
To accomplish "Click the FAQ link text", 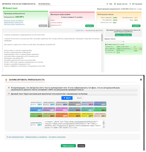I will 111,4.
